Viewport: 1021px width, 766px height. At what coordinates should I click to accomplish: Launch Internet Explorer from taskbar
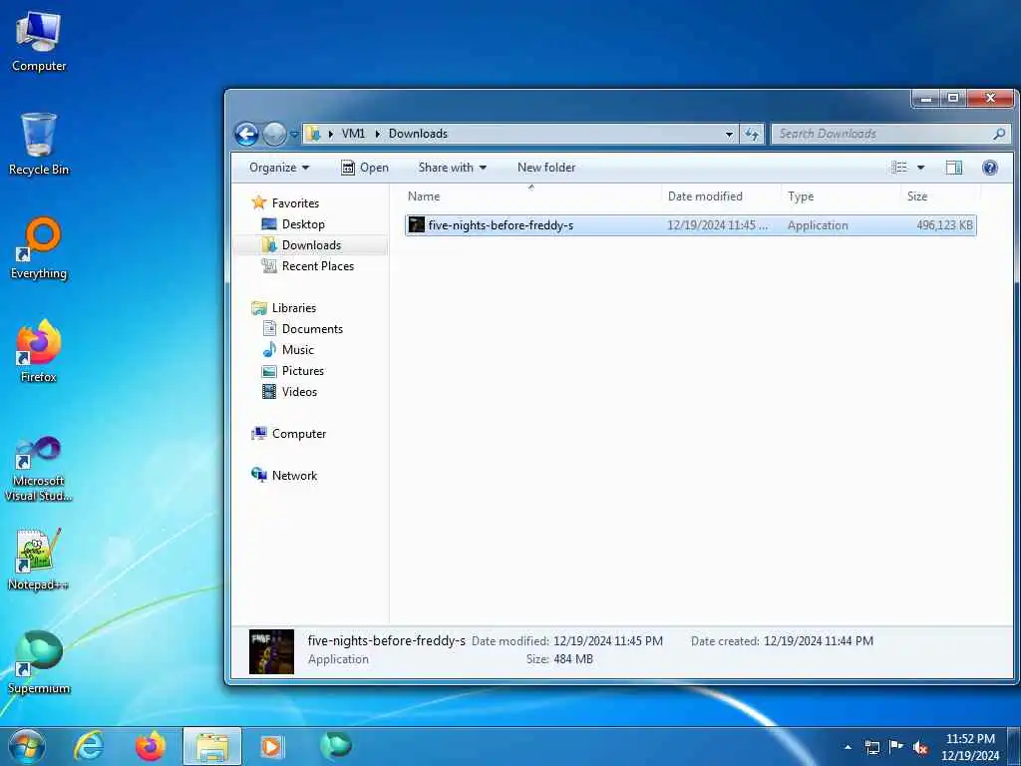coord(88,746)
